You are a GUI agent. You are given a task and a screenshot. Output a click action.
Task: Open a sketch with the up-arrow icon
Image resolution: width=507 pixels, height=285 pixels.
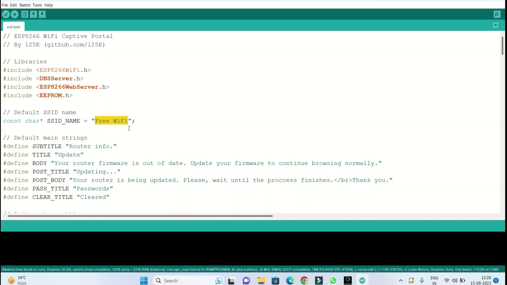33,14
